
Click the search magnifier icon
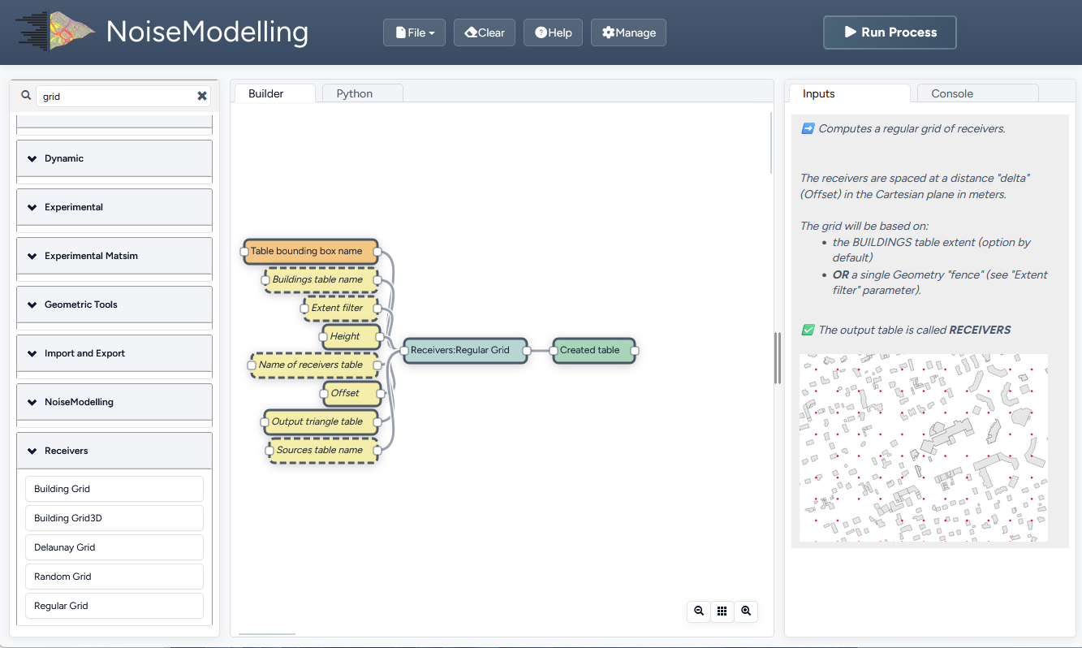(26, 96)
